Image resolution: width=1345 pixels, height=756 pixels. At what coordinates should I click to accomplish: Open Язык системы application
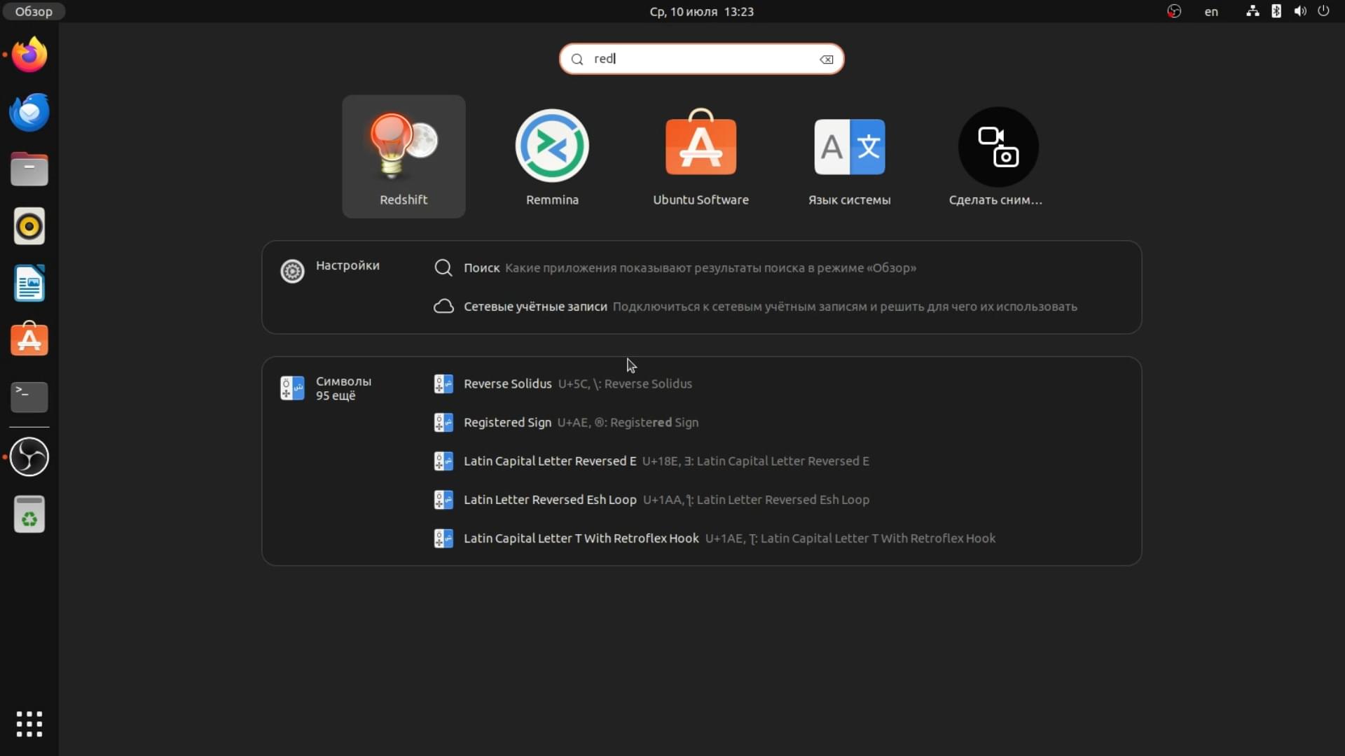coord(849,157)
